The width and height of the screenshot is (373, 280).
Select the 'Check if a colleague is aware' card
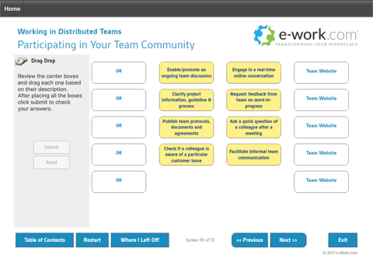click(186, 155)
